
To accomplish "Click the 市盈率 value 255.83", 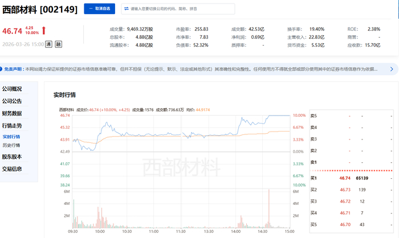I will click(x=201, y=29).
